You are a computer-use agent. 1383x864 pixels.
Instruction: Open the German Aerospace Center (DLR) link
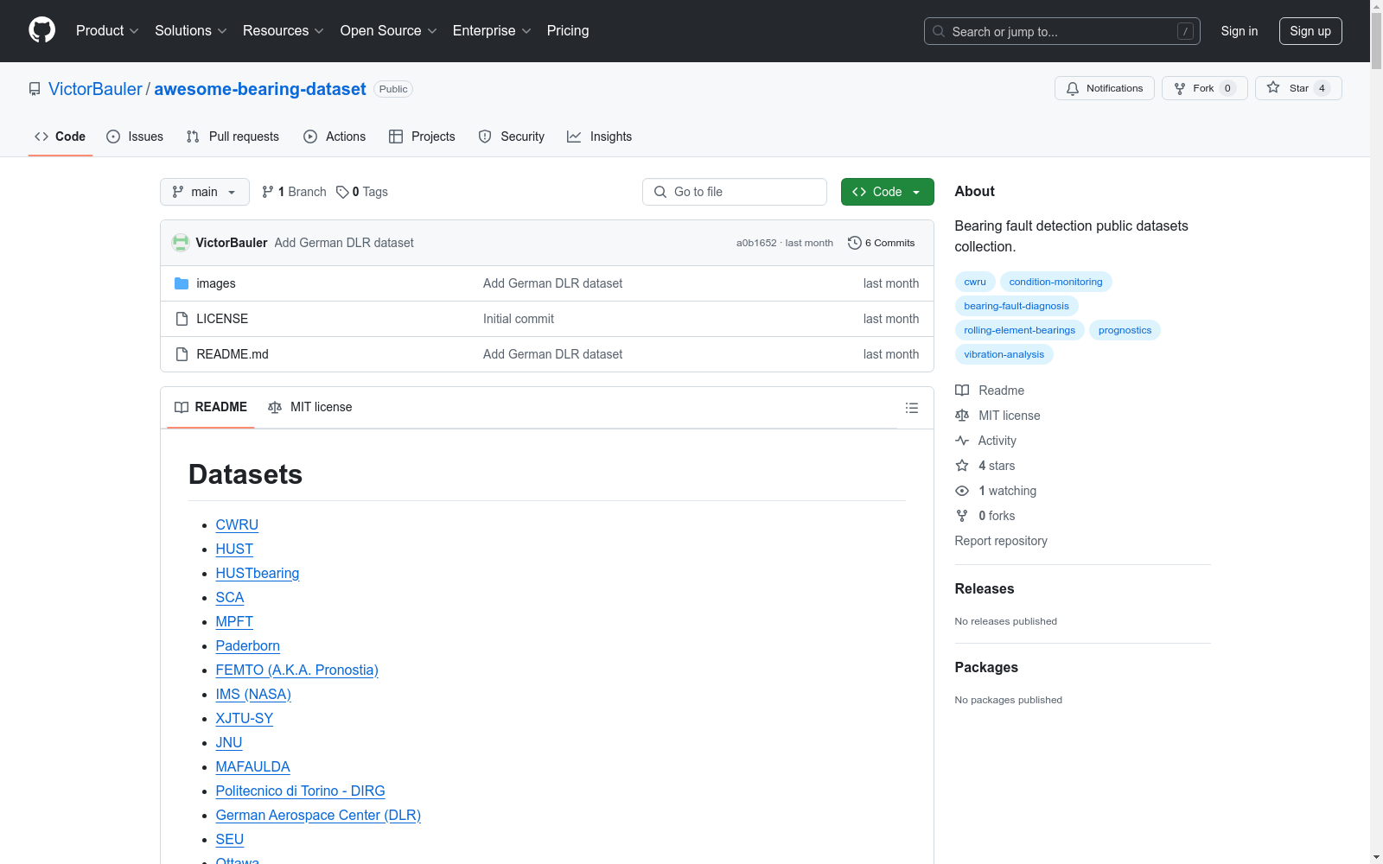[318, 815]
